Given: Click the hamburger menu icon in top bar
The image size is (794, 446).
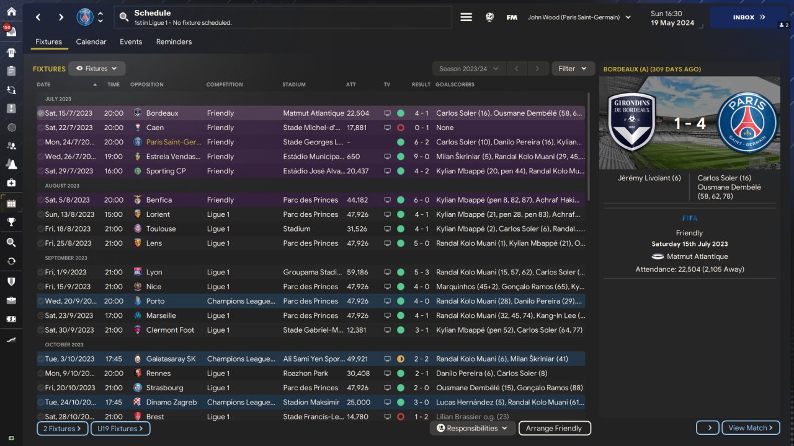Looking at the screenshot, I should (x=466, y=17).
